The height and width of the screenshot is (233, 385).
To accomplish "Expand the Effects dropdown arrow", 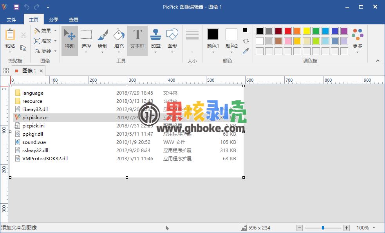I will pos(56,30).
